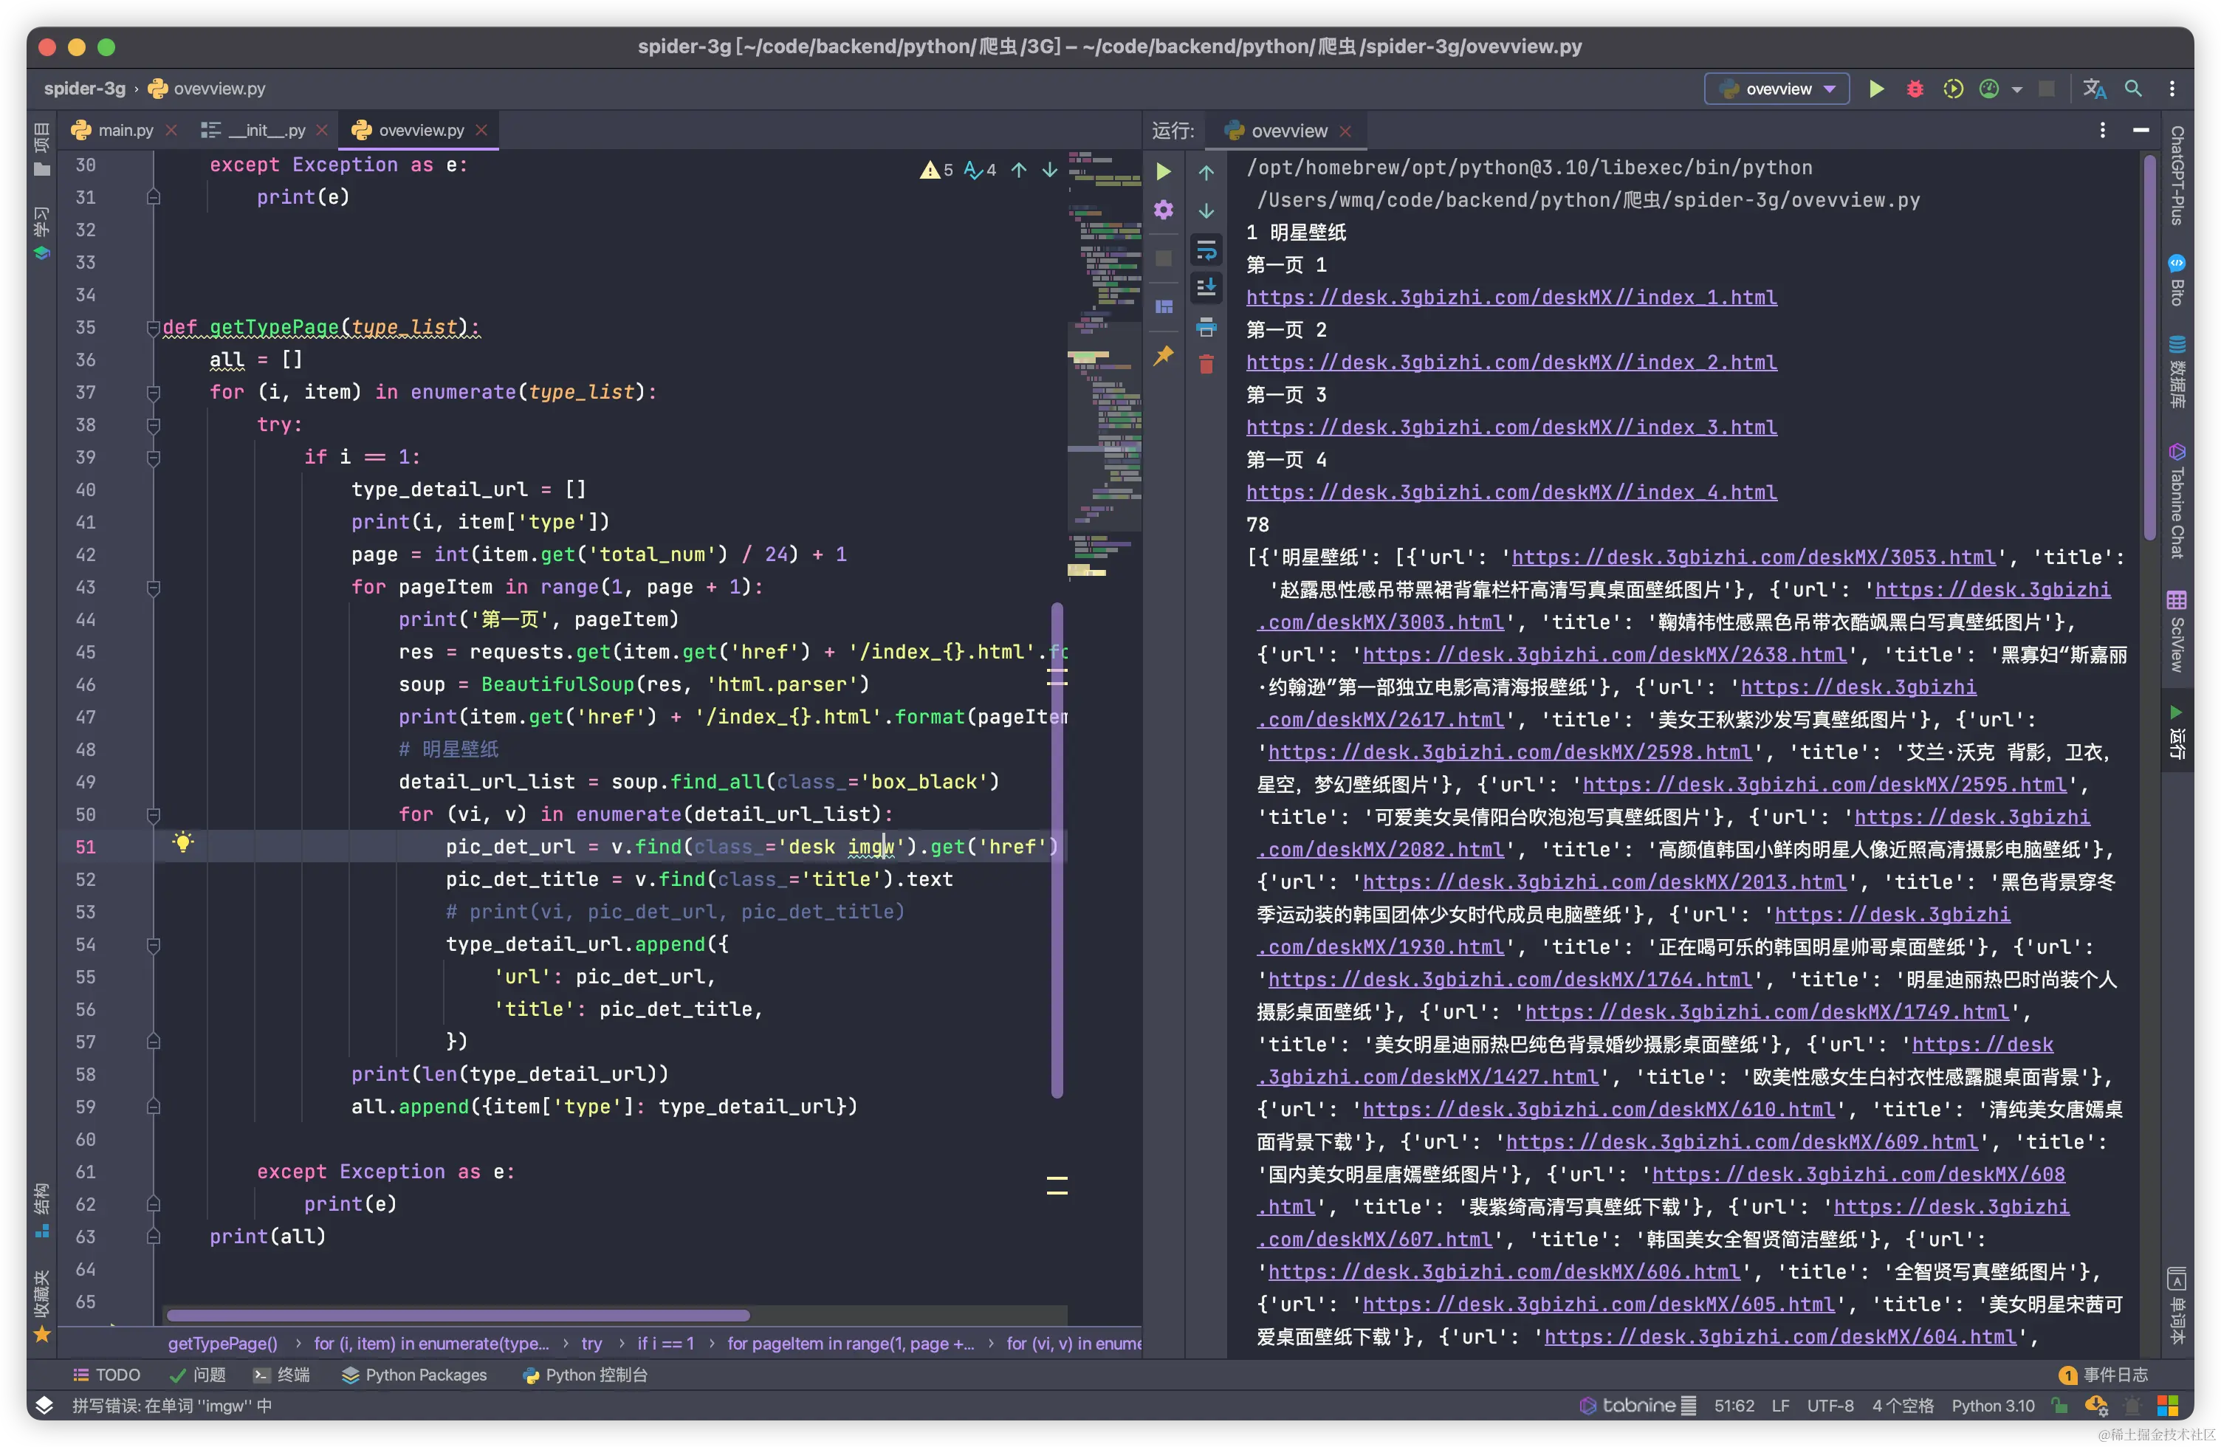Viewport: 2221px width, 1447px height.
Task: Open the Search Everywhere magnifier icon
Action: pos(2133,89)
